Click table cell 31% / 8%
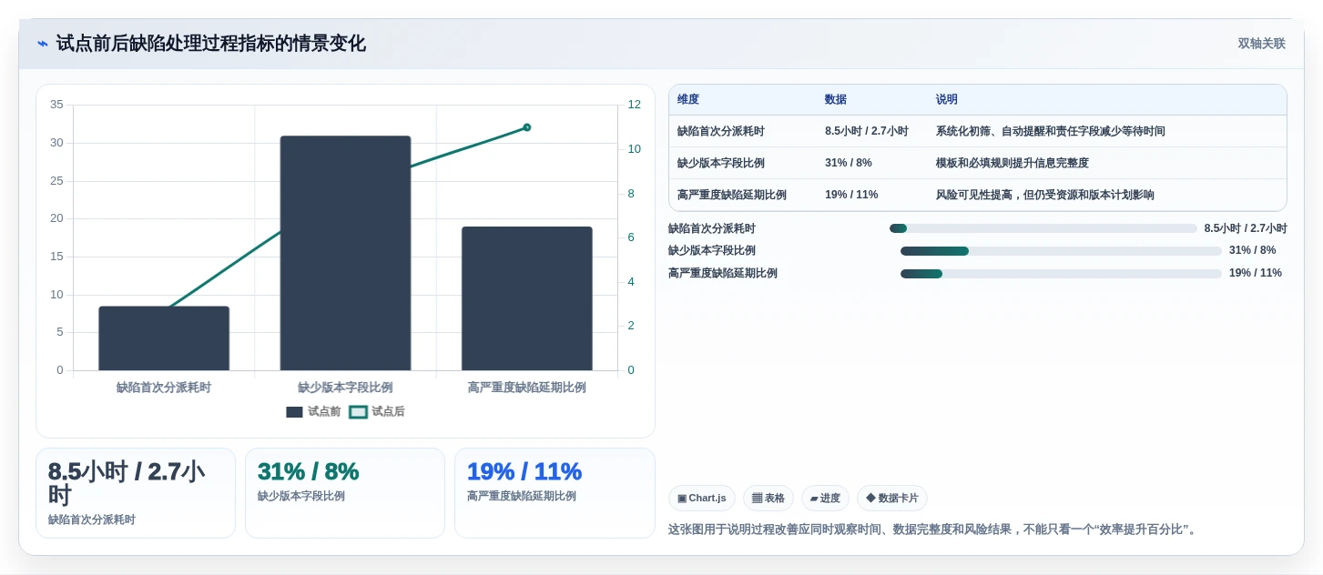 (x=849, y=164)
